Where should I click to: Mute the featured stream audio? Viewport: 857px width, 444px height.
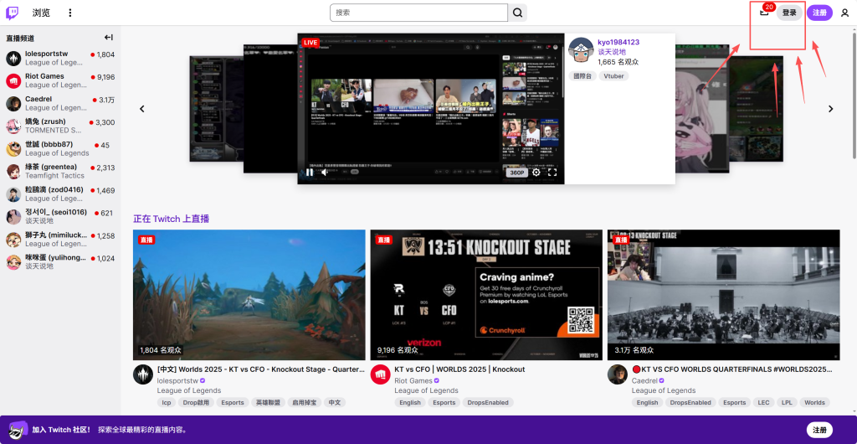326,173
